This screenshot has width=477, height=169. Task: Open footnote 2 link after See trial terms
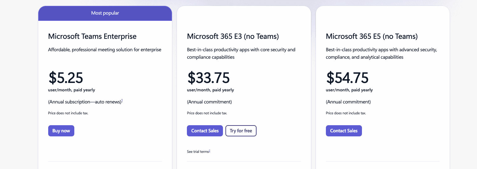coord(210,151)
